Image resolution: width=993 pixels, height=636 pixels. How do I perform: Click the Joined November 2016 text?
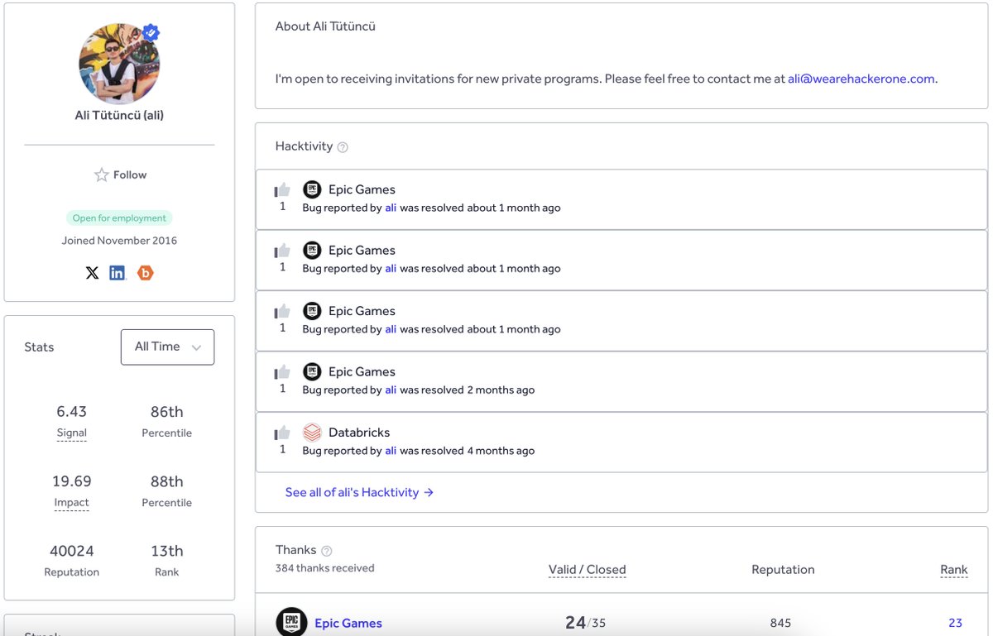(x=119, y=241)
